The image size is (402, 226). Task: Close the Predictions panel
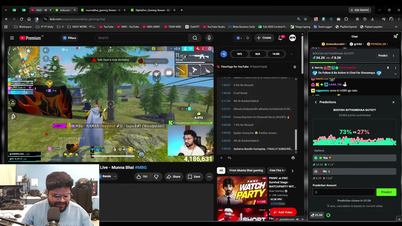pyautogui.click(x=393, y=102)
